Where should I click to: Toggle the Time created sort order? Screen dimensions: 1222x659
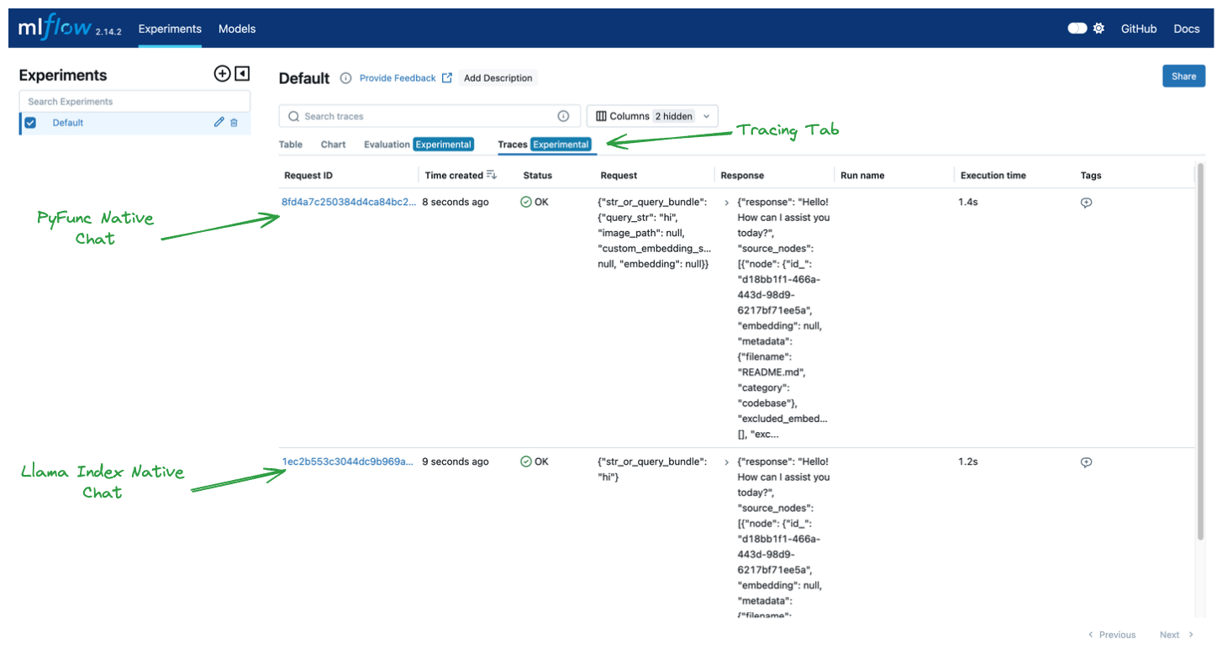[492, 175]
